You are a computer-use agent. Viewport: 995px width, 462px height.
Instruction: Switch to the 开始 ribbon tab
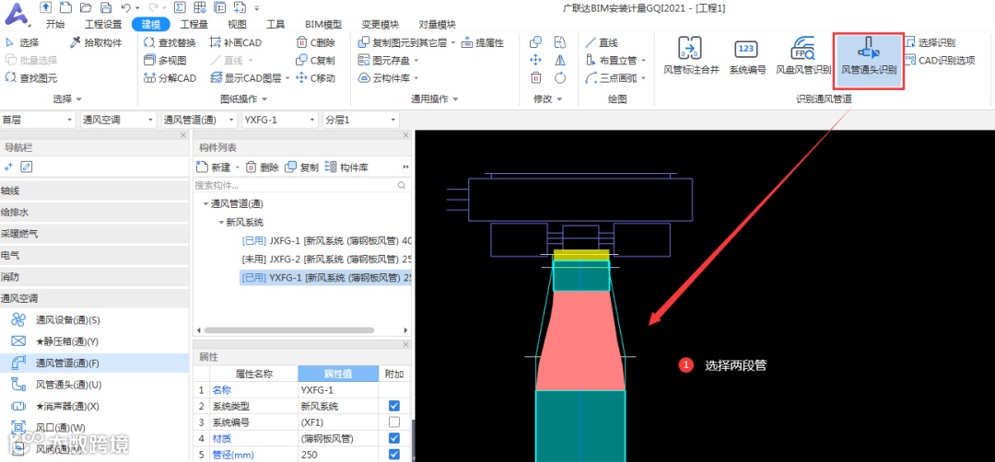[x=55, y=25]
